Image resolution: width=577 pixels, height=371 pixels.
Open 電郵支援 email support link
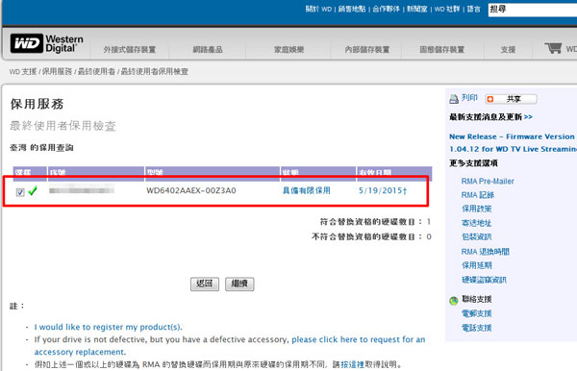tap(477, 313)
